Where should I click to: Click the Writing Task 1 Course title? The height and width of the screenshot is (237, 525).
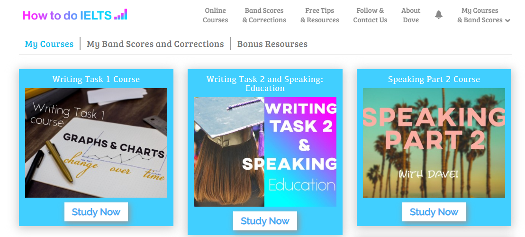coord(96,79)
